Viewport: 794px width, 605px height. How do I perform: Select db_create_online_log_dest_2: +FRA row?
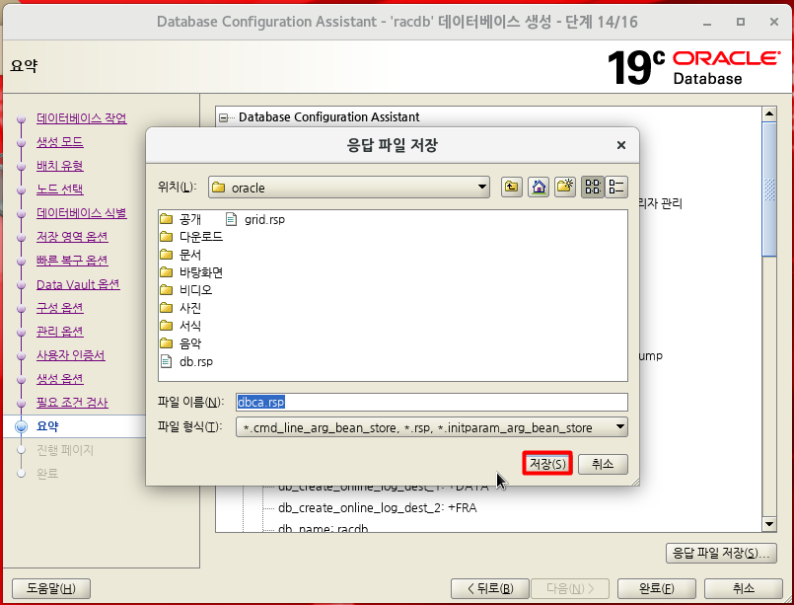click(x=377, y=507)
